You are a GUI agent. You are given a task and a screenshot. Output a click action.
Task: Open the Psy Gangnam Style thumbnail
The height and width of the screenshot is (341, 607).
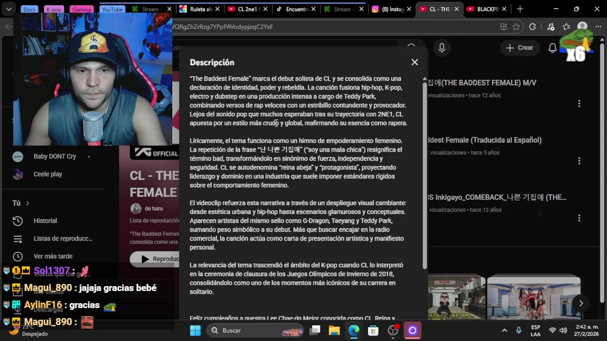456,297
